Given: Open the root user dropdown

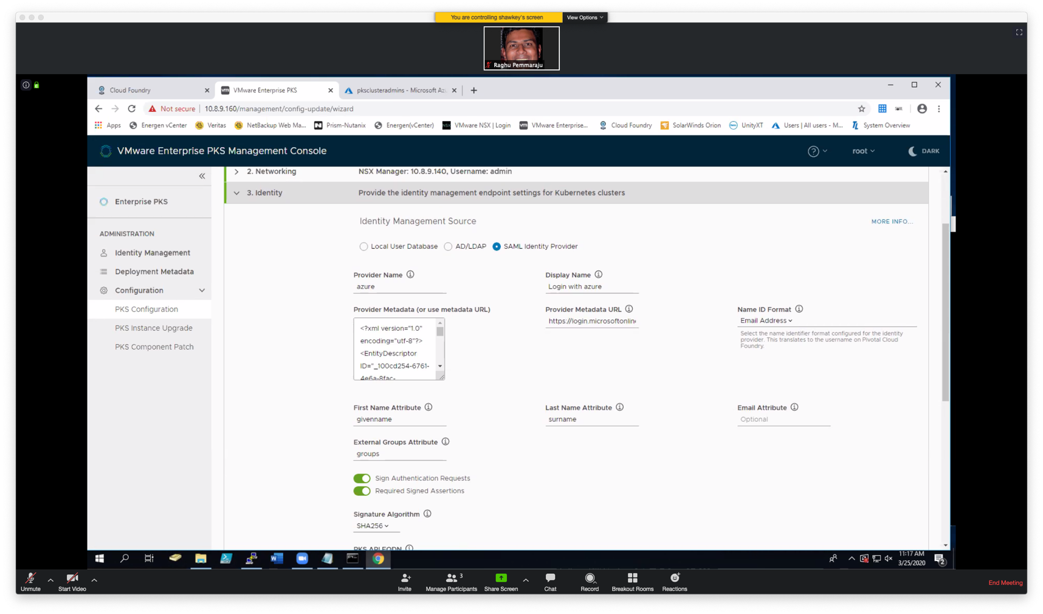Looking at the screenshot, I should 863,151.
